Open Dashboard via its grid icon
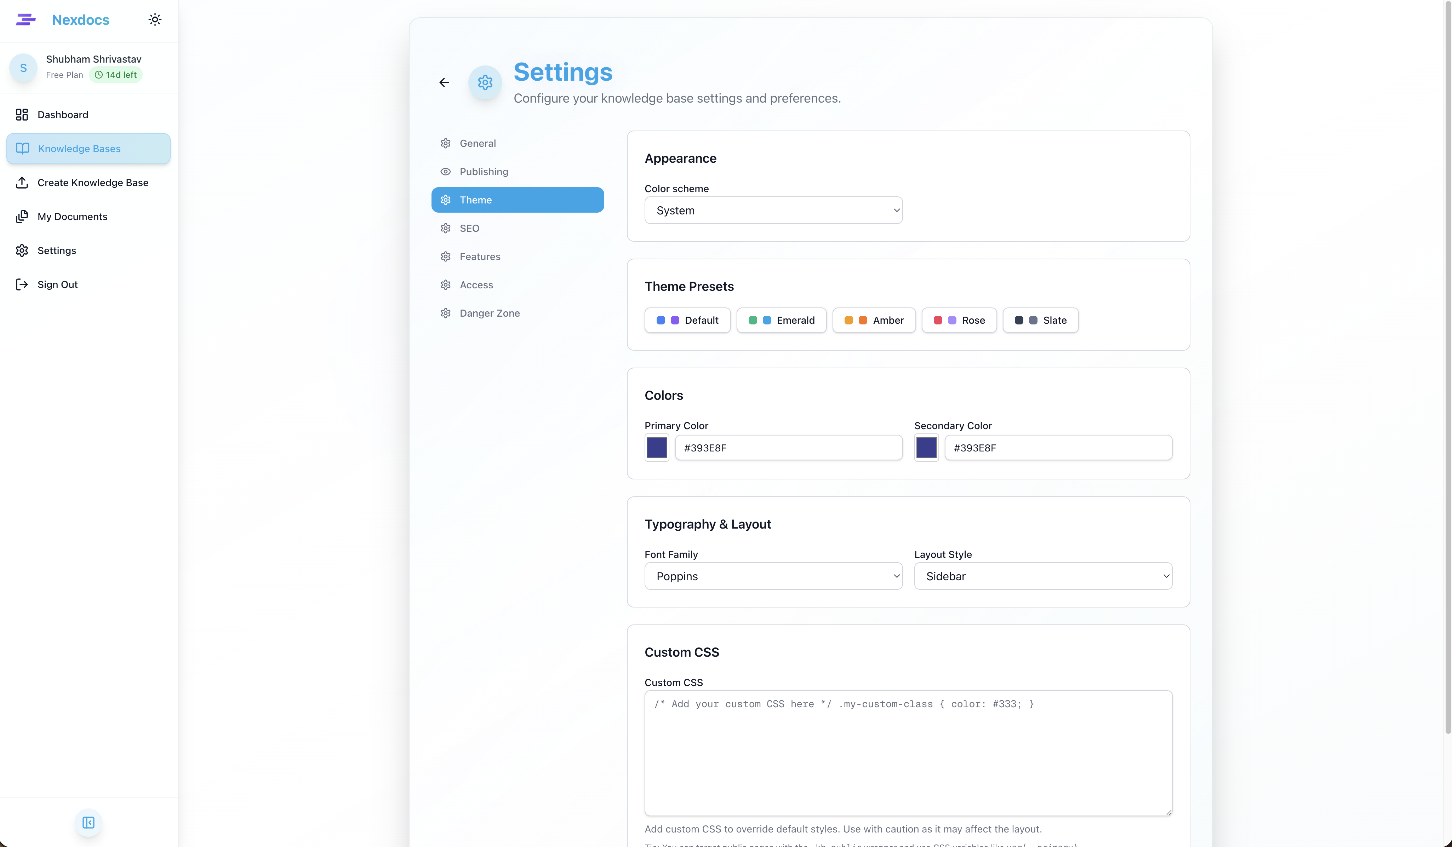Screen dimensions: 1452x847 [x=22, y=115]
